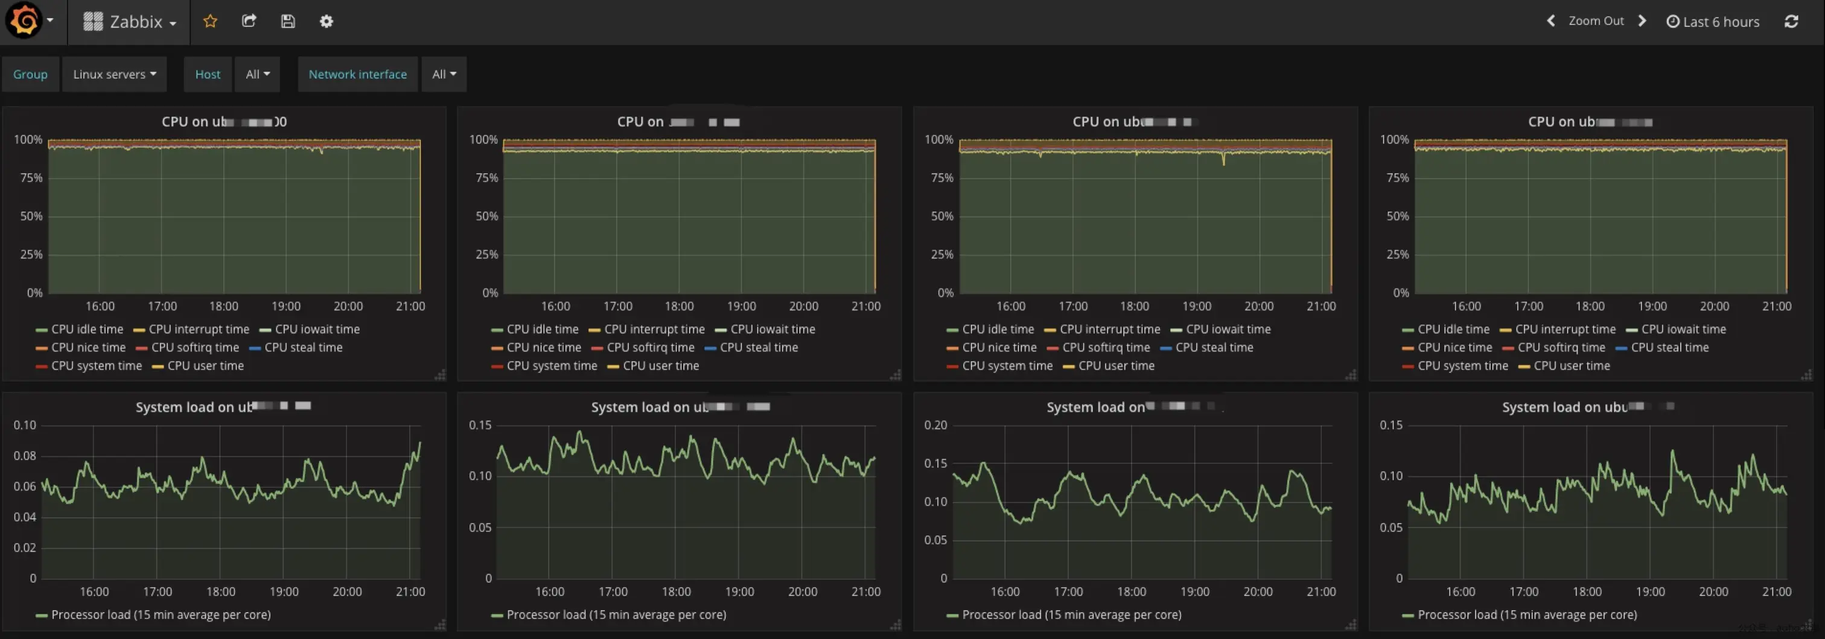Expand the Linux servers group dropdown
The image size is (1825, 639).
(114, 74)
